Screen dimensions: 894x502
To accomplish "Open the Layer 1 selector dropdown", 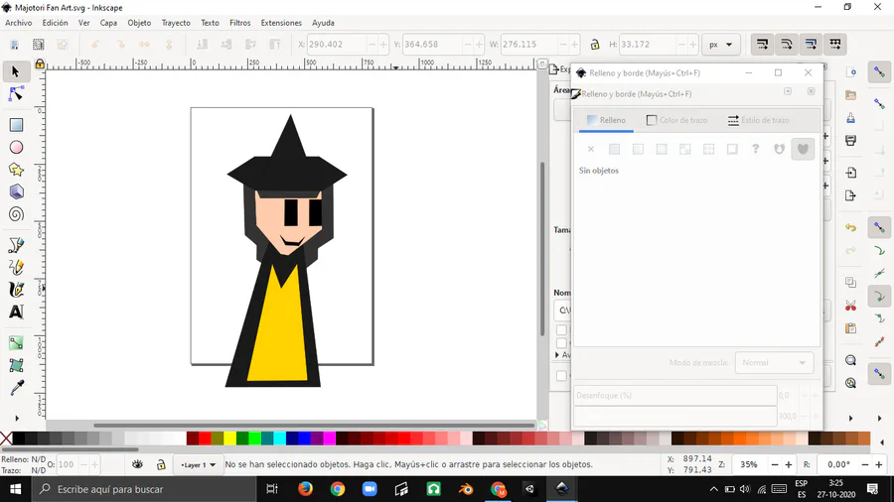I will pyautogui.click(x=198, y=464).
